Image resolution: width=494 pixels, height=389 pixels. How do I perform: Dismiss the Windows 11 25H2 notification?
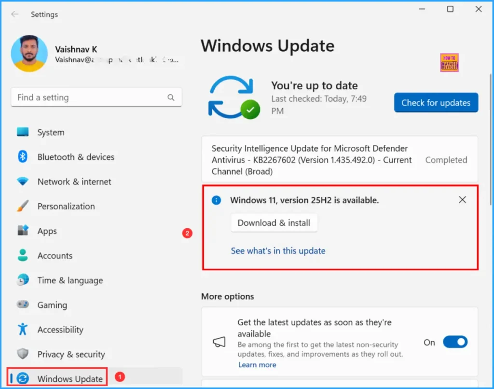[x=462, y=200]
